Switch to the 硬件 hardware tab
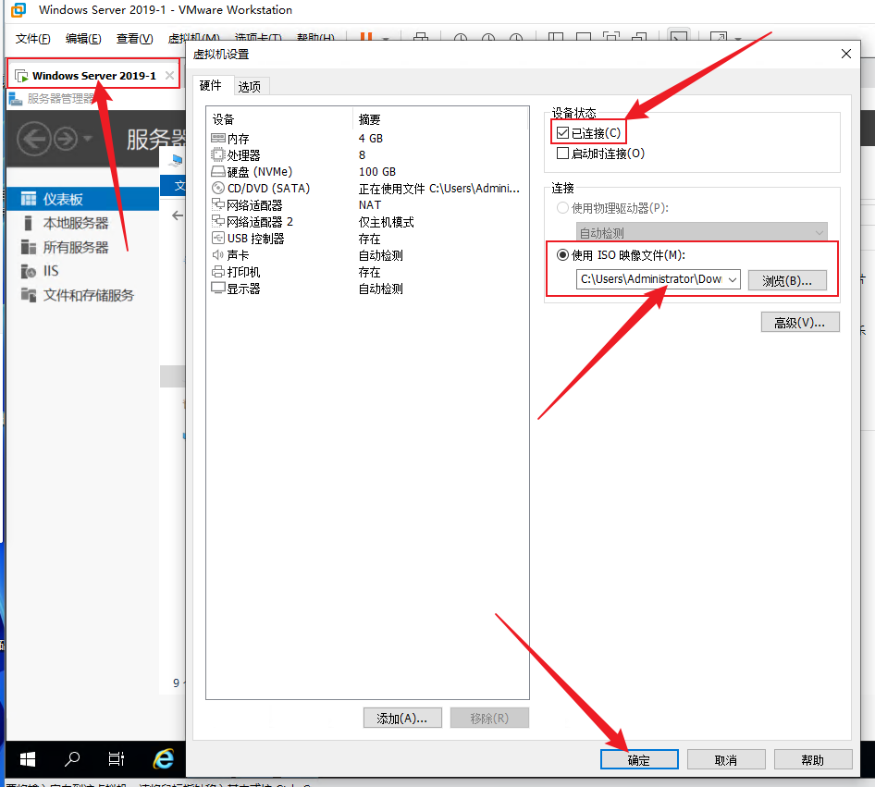Viewport: 875px width, 787px height. click(x=211, y=85)
